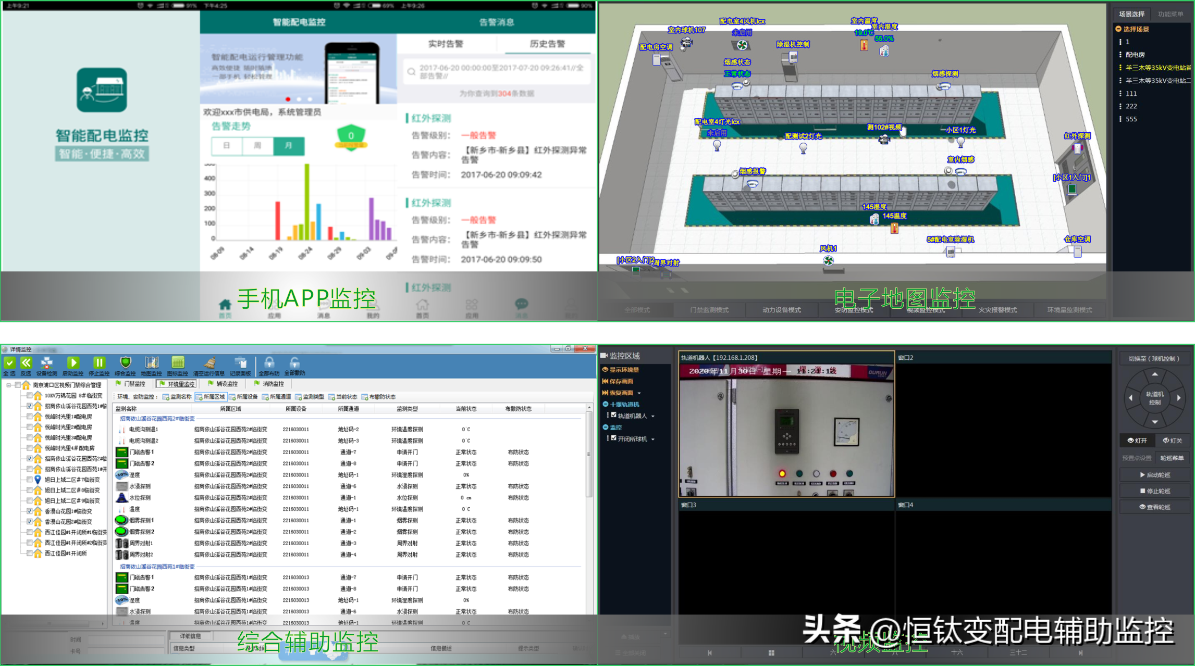The image size is (1195, 666).
Task: Open 图标监控 grid icon
Action: coord(178,362)
